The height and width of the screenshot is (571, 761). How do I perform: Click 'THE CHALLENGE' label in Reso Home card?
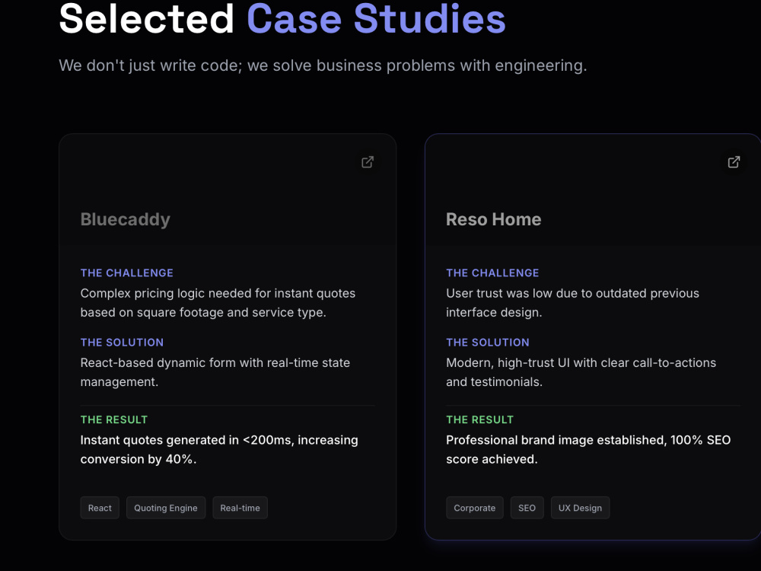click(x=492, y=273)
